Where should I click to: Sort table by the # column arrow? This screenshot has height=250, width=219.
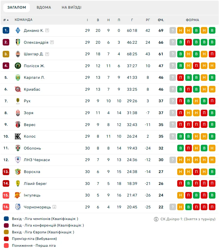[x=6, y=20]
